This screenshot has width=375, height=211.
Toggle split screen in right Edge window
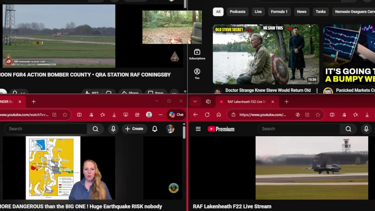(332, 115)
